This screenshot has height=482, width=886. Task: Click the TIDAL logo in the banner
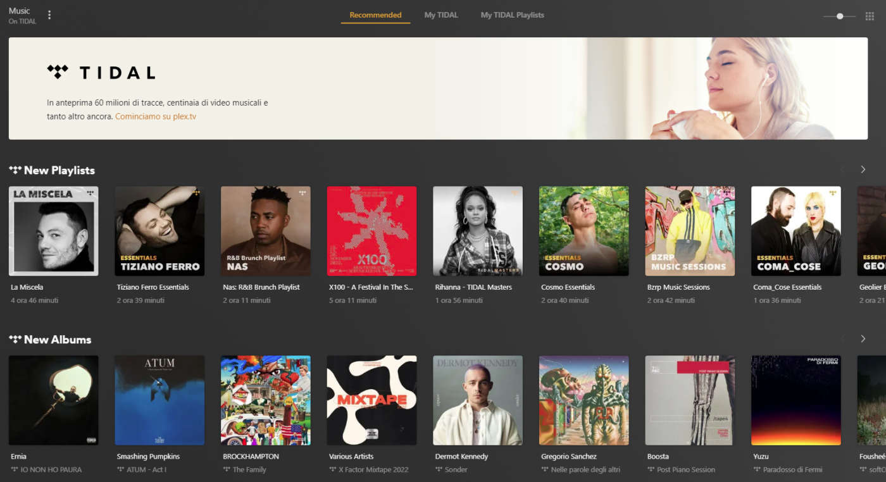101,72
